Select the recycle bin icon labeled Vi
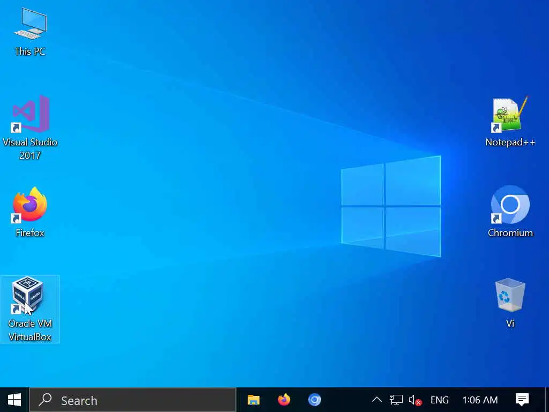The image size is (549, 412). pos(510,304)
